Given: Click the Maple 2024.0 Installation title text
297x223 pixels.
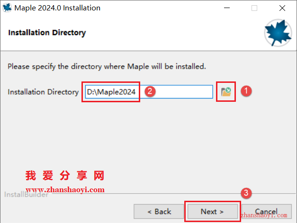Looking at the screenshot, I should click(x=57, y=8).
